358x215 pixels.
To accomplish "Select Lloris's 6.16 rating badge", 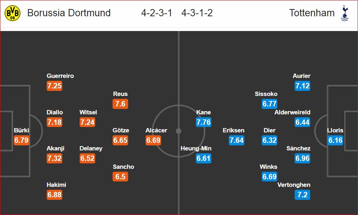I will tap(335, 140).
